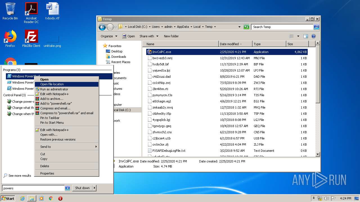Click the Shut down button
Image resolution: width=360 pixels, height=202 pixels.
pyautogui.click(x=82, y=188)
